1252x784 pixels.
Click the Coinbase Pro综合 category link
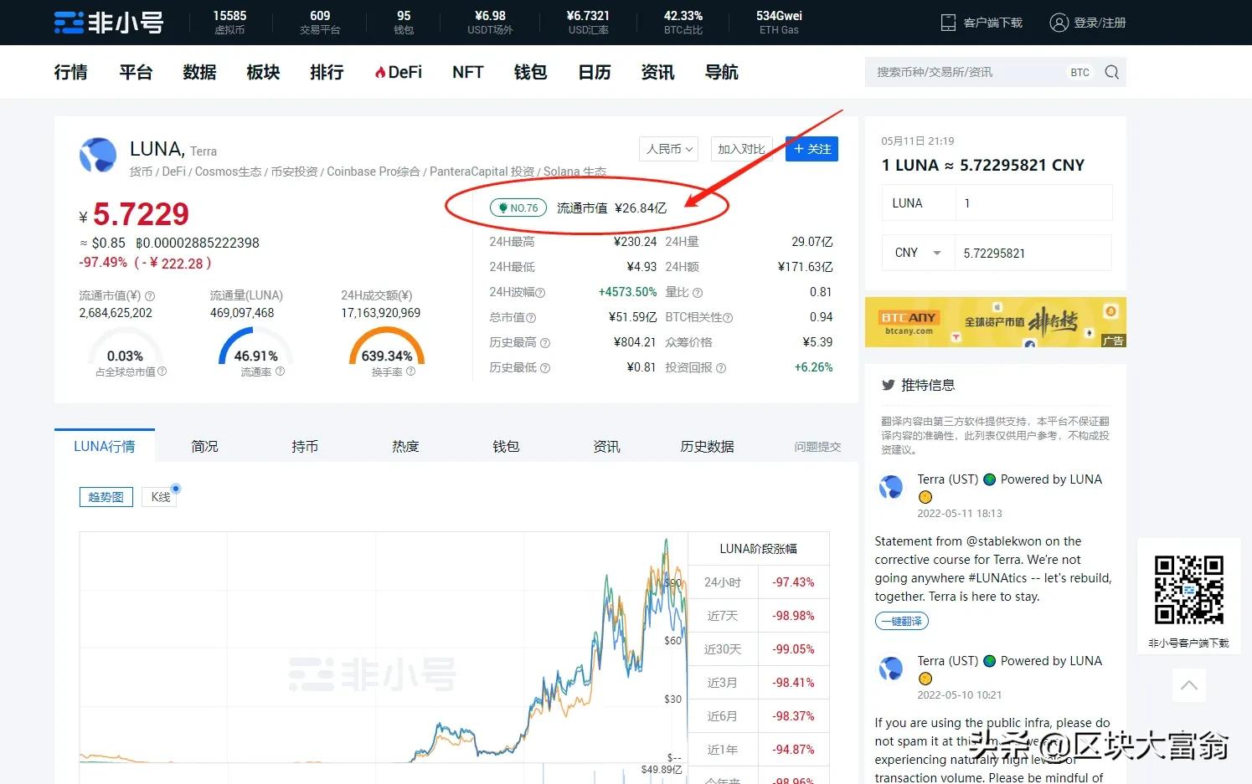coord(374,172)
